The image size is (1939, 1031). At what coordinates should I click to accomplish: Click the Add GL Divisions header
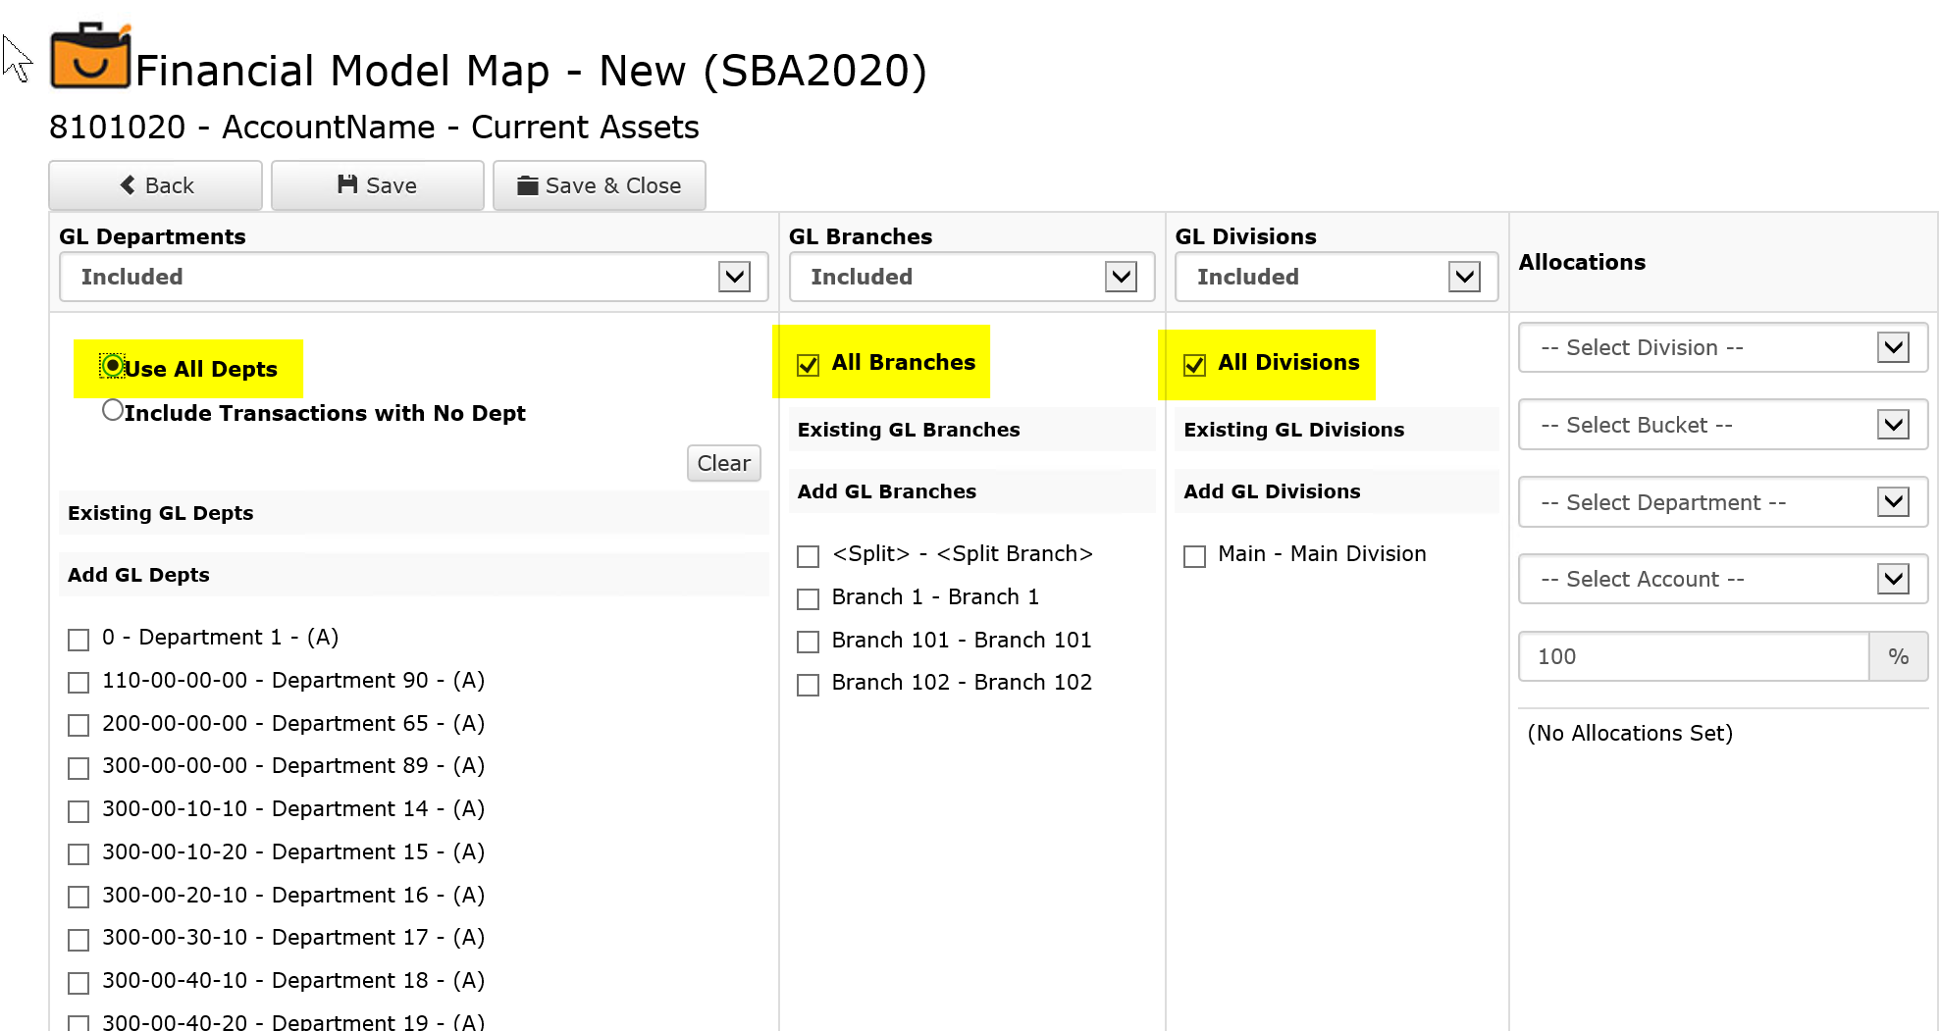(x=1336, y=491)
